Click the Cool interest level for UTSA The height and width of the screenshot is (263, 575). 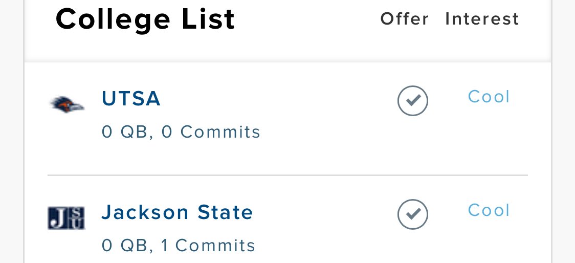pos(489,97)
